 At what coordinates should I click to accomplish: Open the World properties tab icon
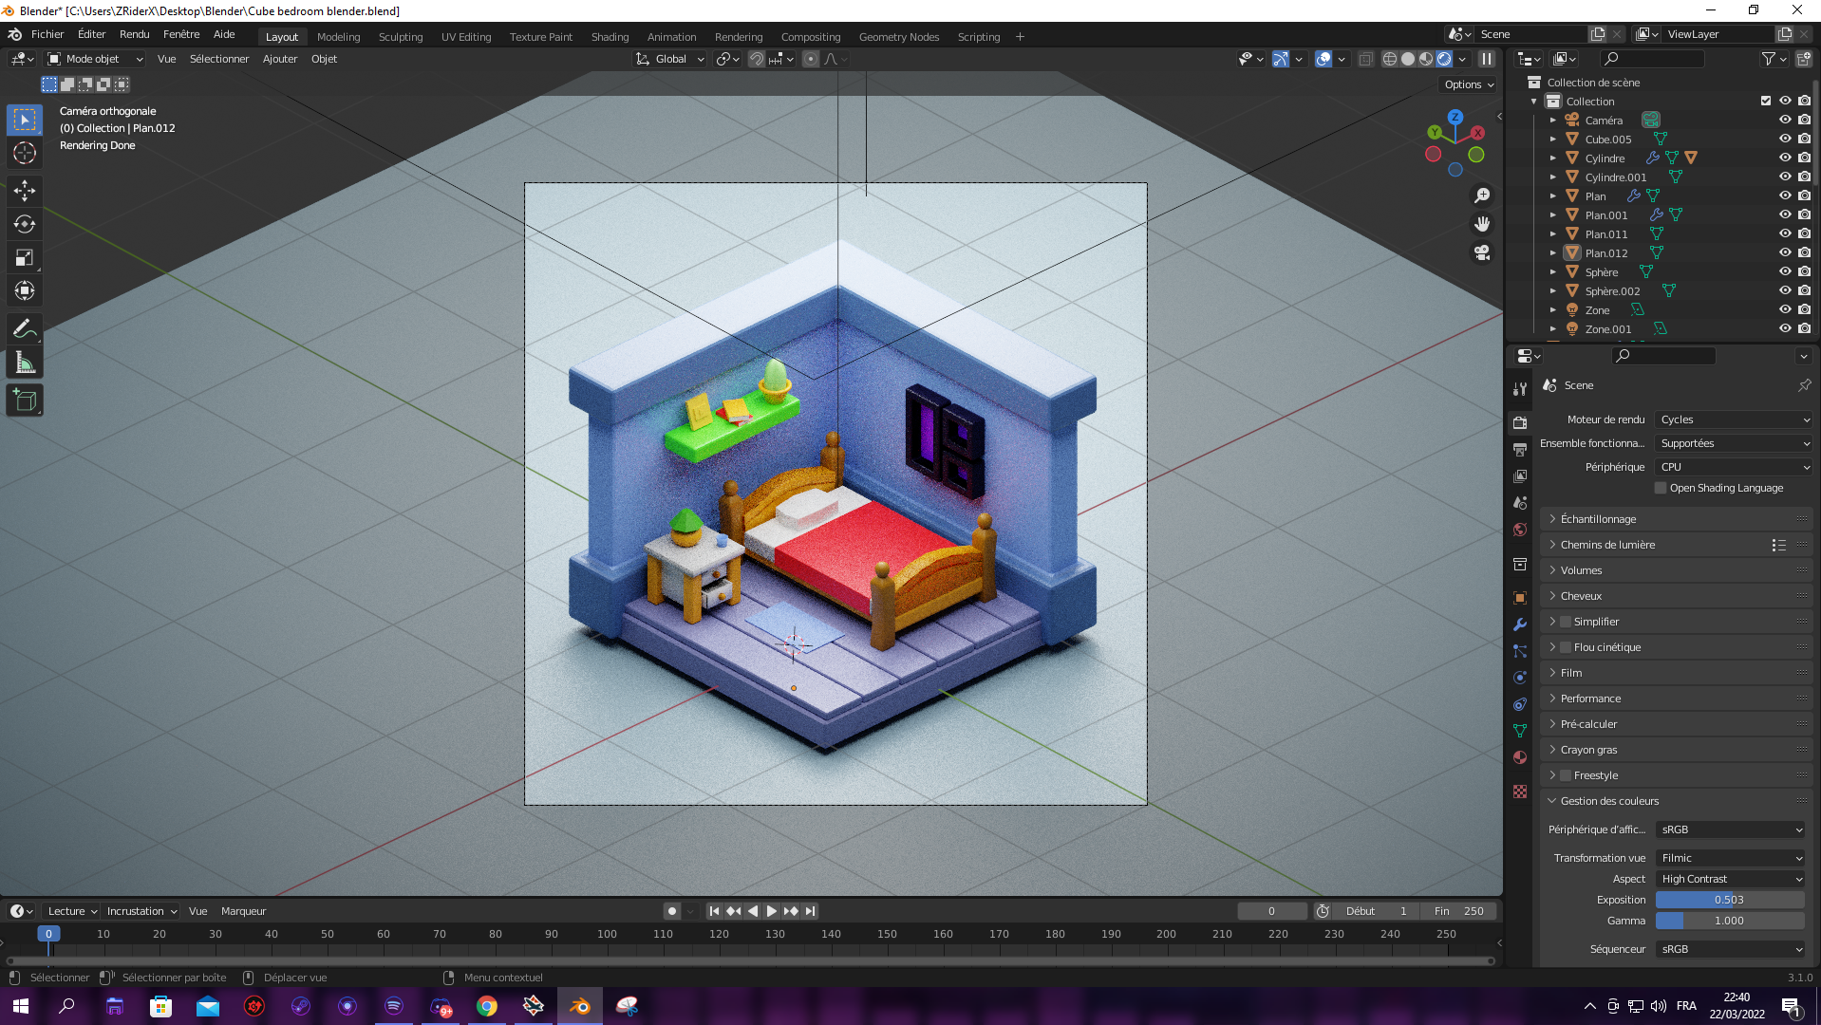(1520, 530)
